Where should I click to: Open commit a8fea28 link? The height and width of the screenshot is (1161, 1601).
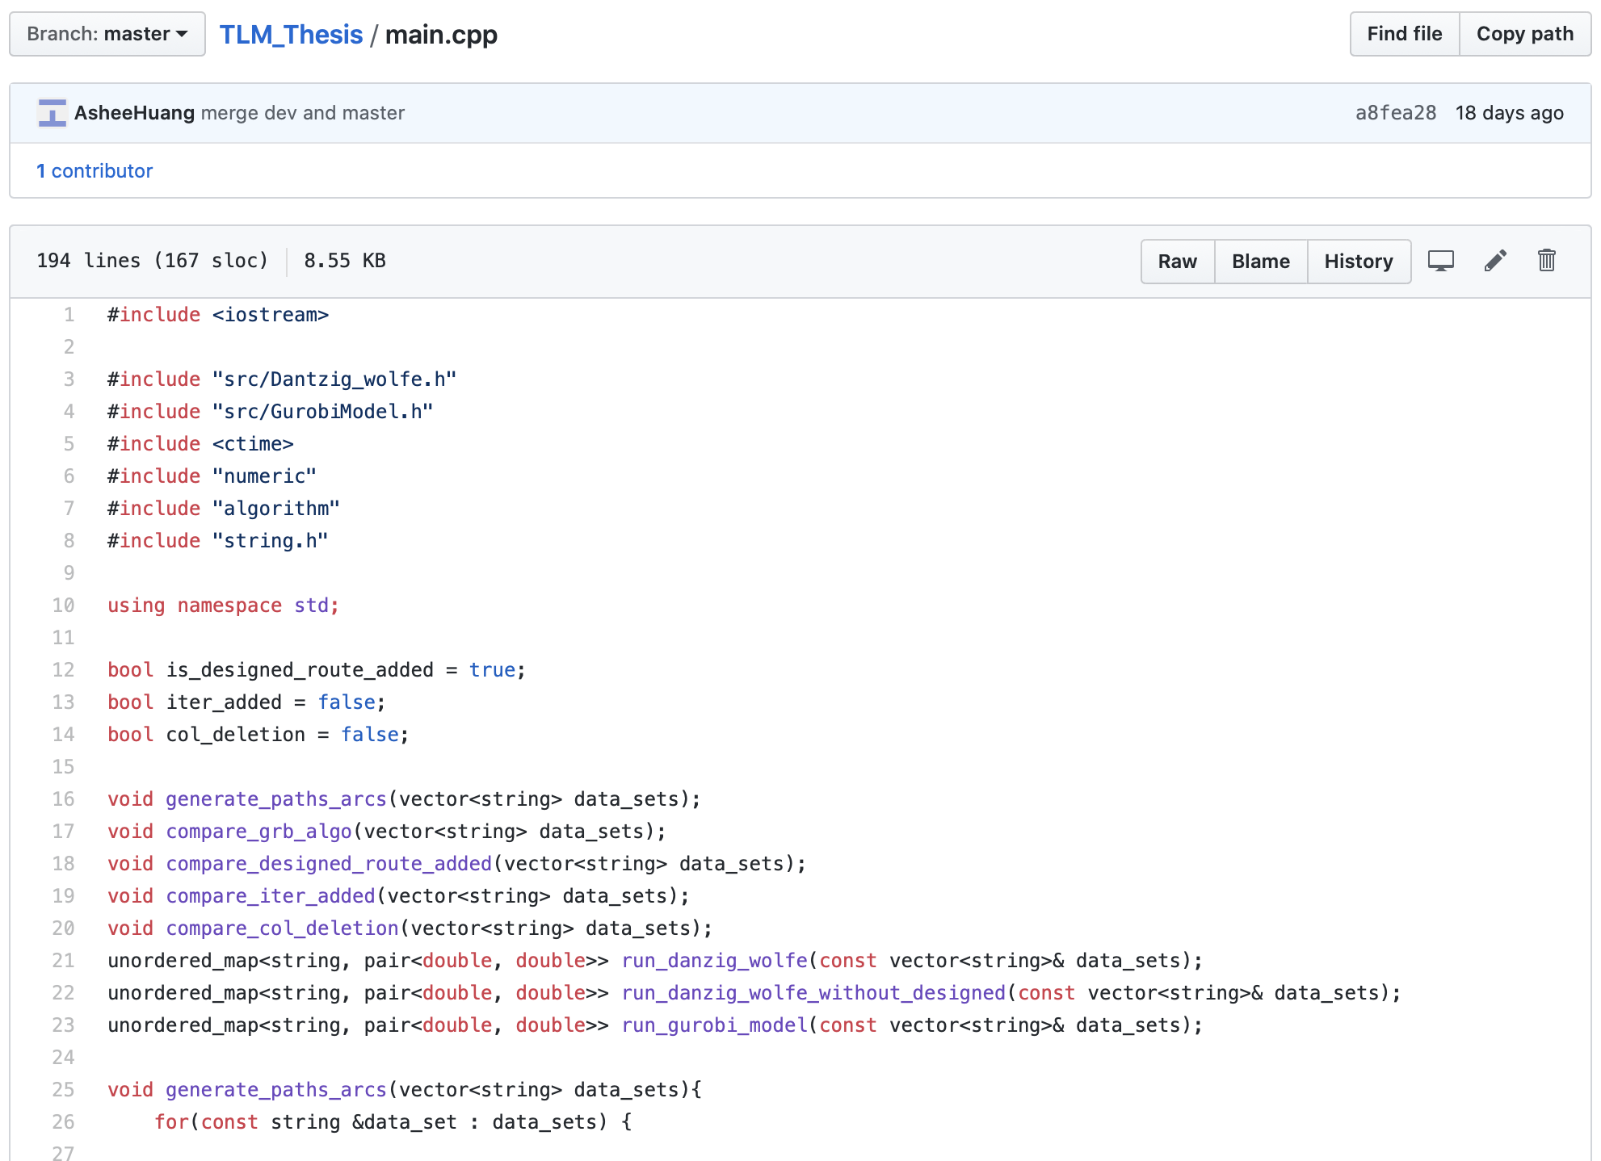pos(1395,113)
